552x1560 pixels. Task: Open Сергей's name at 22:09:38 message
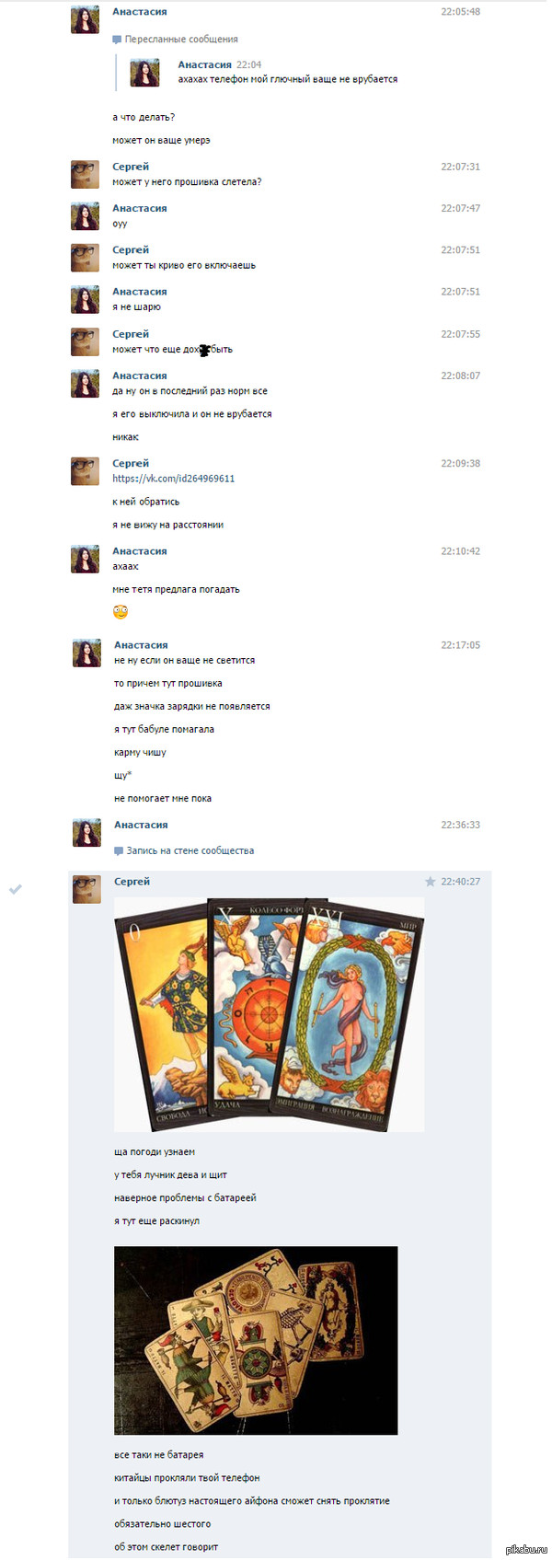click(131, 463)
